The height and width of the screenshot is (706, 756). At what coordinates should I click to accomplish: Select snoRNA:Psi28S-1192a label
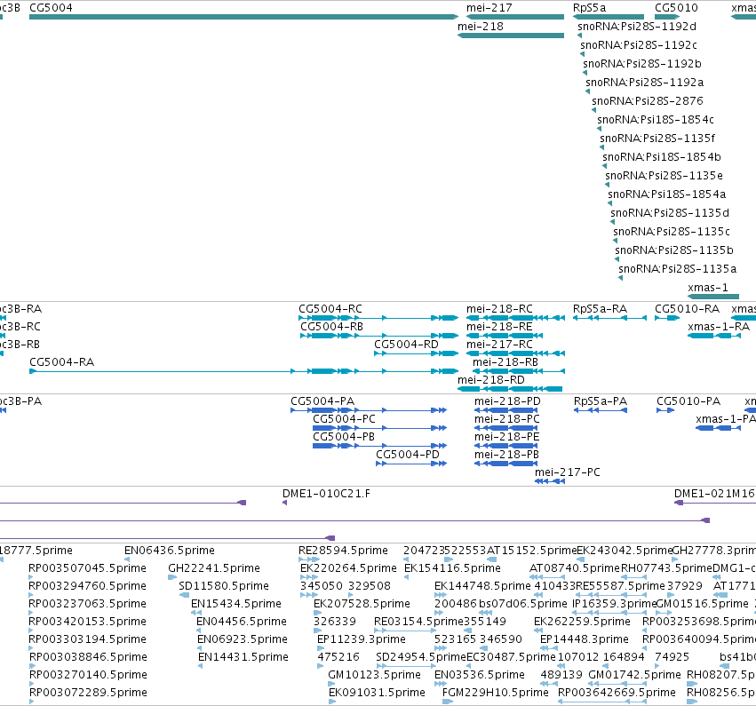tap(645, 83)
